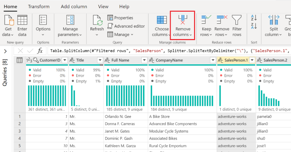Screen dimensions: 291x152
Task: Click into the formula bar text
Action: point(169,51)
